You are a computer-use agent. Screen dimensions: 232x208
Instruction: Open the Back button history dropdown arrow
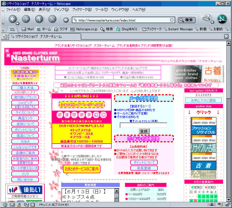[x=18, y=23]
